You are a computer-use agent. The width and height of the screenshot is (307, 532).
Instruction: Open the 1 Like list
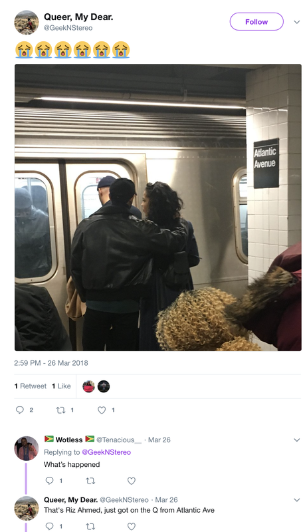pyautogui.click(x=61, y=386)
